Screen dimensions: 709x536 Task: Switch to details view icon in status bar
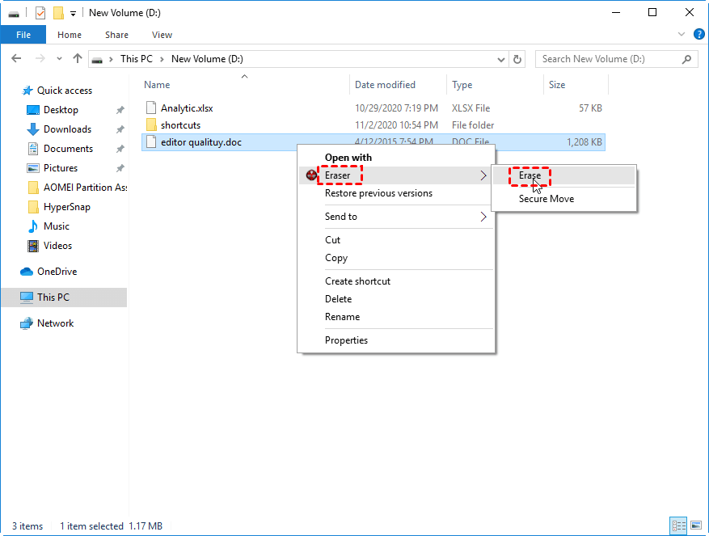(678, 525)
